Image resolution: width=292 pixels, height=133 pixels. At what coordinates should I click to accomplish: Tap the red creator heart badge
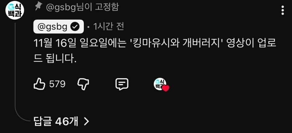[166, 88]
